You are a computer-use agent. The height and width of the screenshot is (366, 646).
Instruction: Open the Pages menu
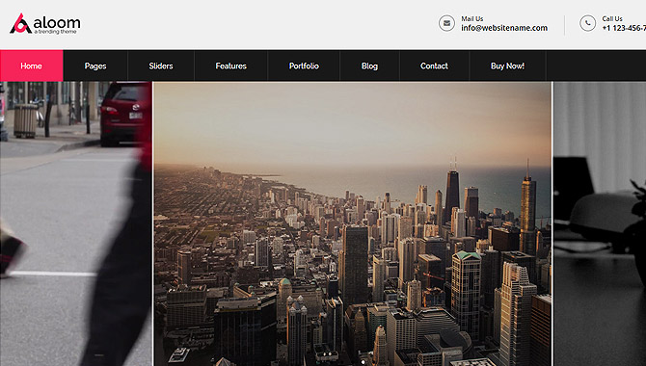(95, 65)
